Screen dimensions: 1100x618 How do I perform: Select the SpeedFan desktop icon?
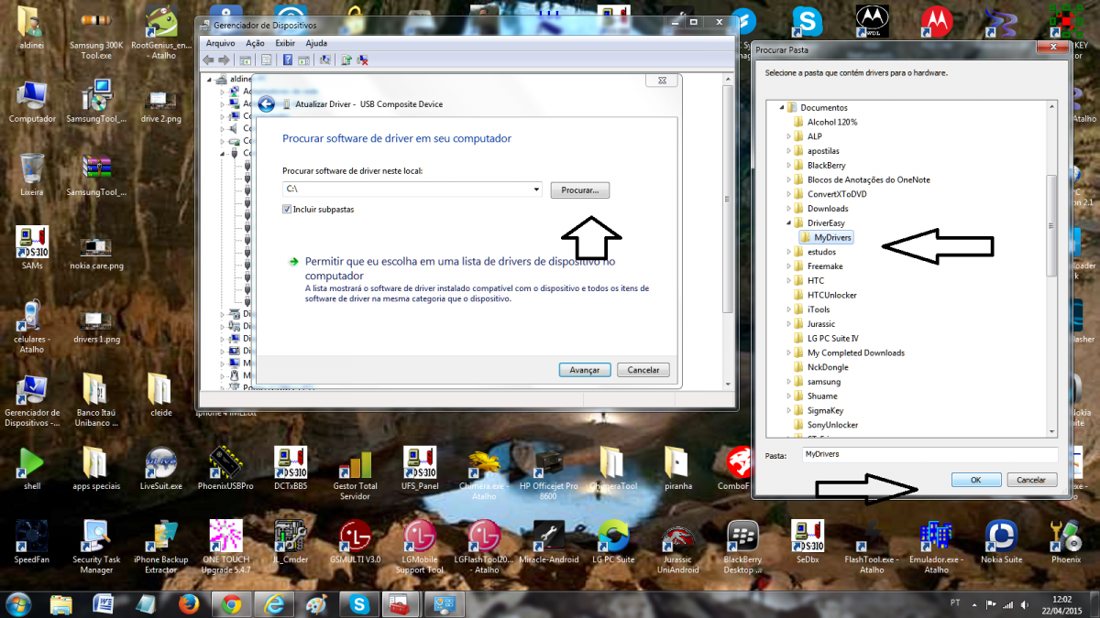click(x=32, y=542)
